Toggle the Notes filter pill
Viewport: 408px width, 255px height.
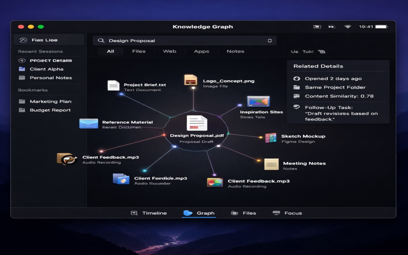tap(235, 51)
